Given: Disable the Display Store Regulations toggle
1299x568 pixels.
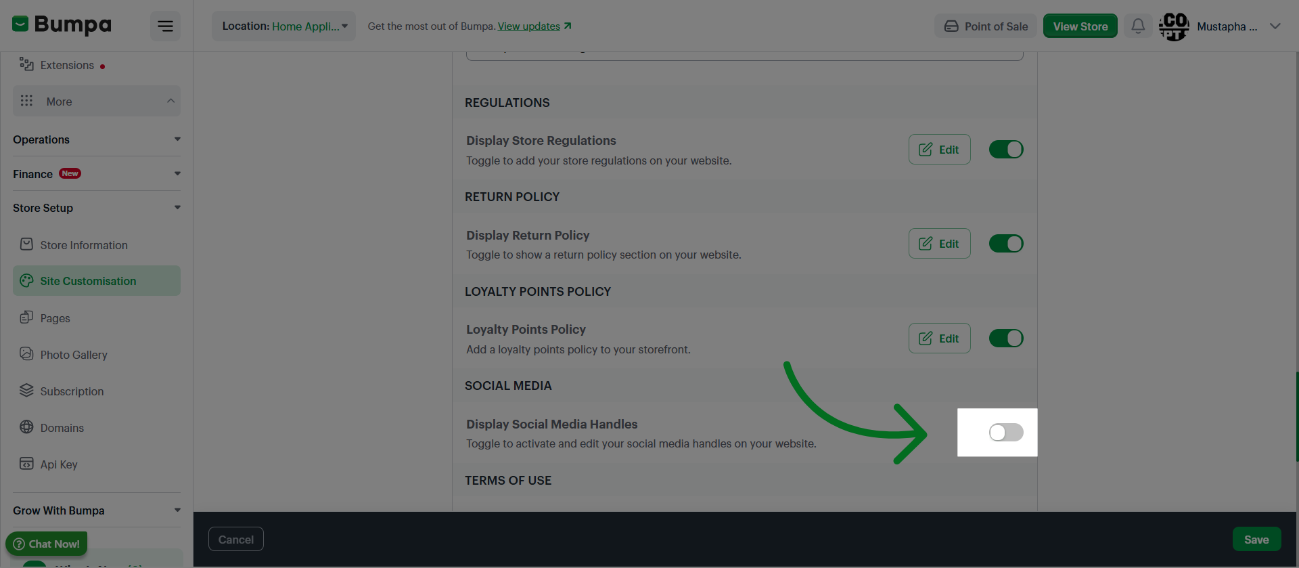Looking at the screenshot, I should coord(1006,150).
